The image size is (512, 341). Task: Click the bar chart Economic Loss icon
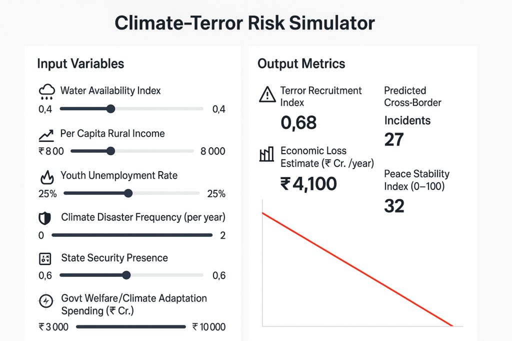click(x=266, y=154)
